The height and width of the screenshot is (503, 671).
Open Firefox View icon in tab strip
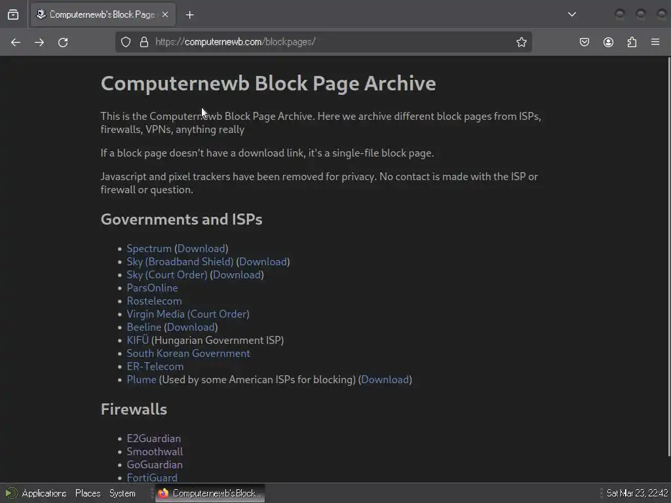tap(13, 14)
